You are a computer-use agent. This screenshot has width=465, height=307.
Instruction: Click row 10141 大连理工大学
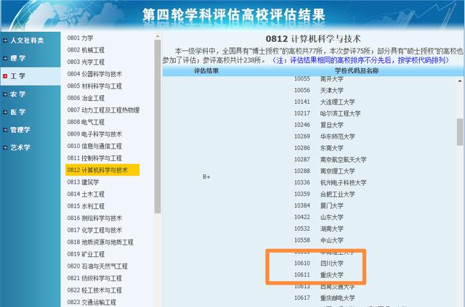click(x=325, y=102)
